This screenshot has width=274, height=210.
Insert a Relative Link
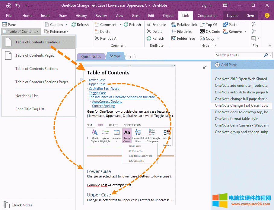[184, 24]
